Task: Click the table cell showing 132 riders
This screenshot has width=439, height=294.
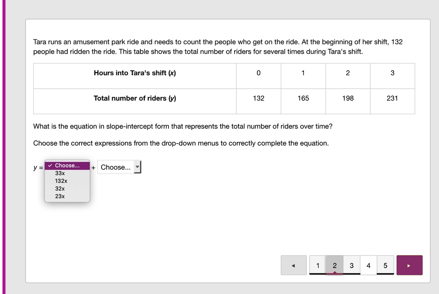Action: [x=258, y=98]
